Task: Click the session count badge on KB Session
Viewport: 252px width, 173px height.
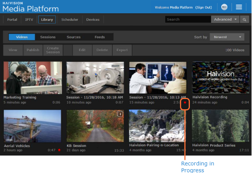Action: [120, 113]
